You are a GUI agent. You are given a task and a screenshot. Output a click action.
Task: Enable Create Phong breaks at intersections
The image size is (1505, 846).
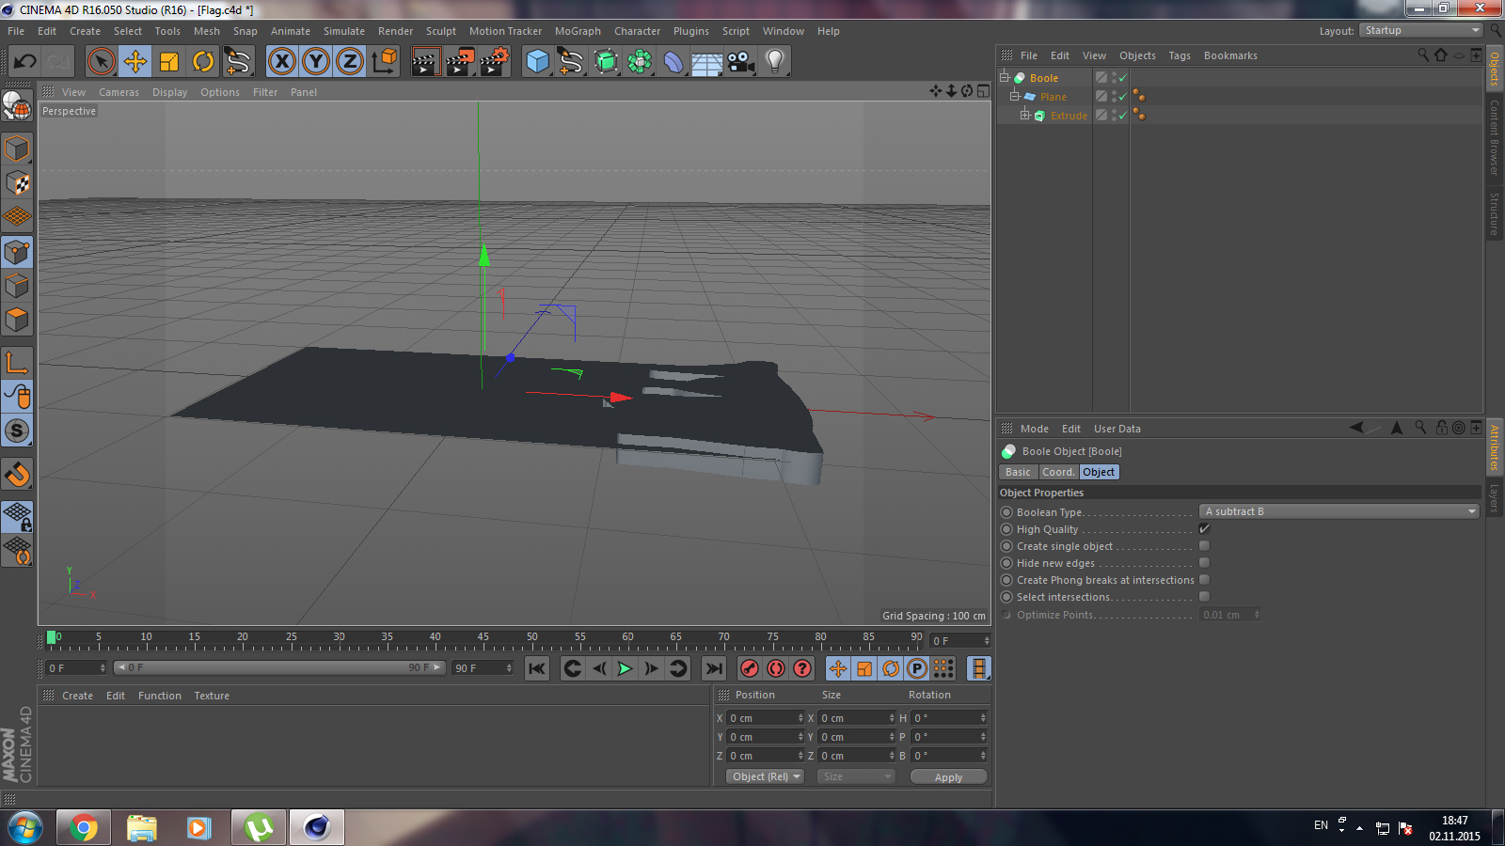click(x=1204, y=580)
